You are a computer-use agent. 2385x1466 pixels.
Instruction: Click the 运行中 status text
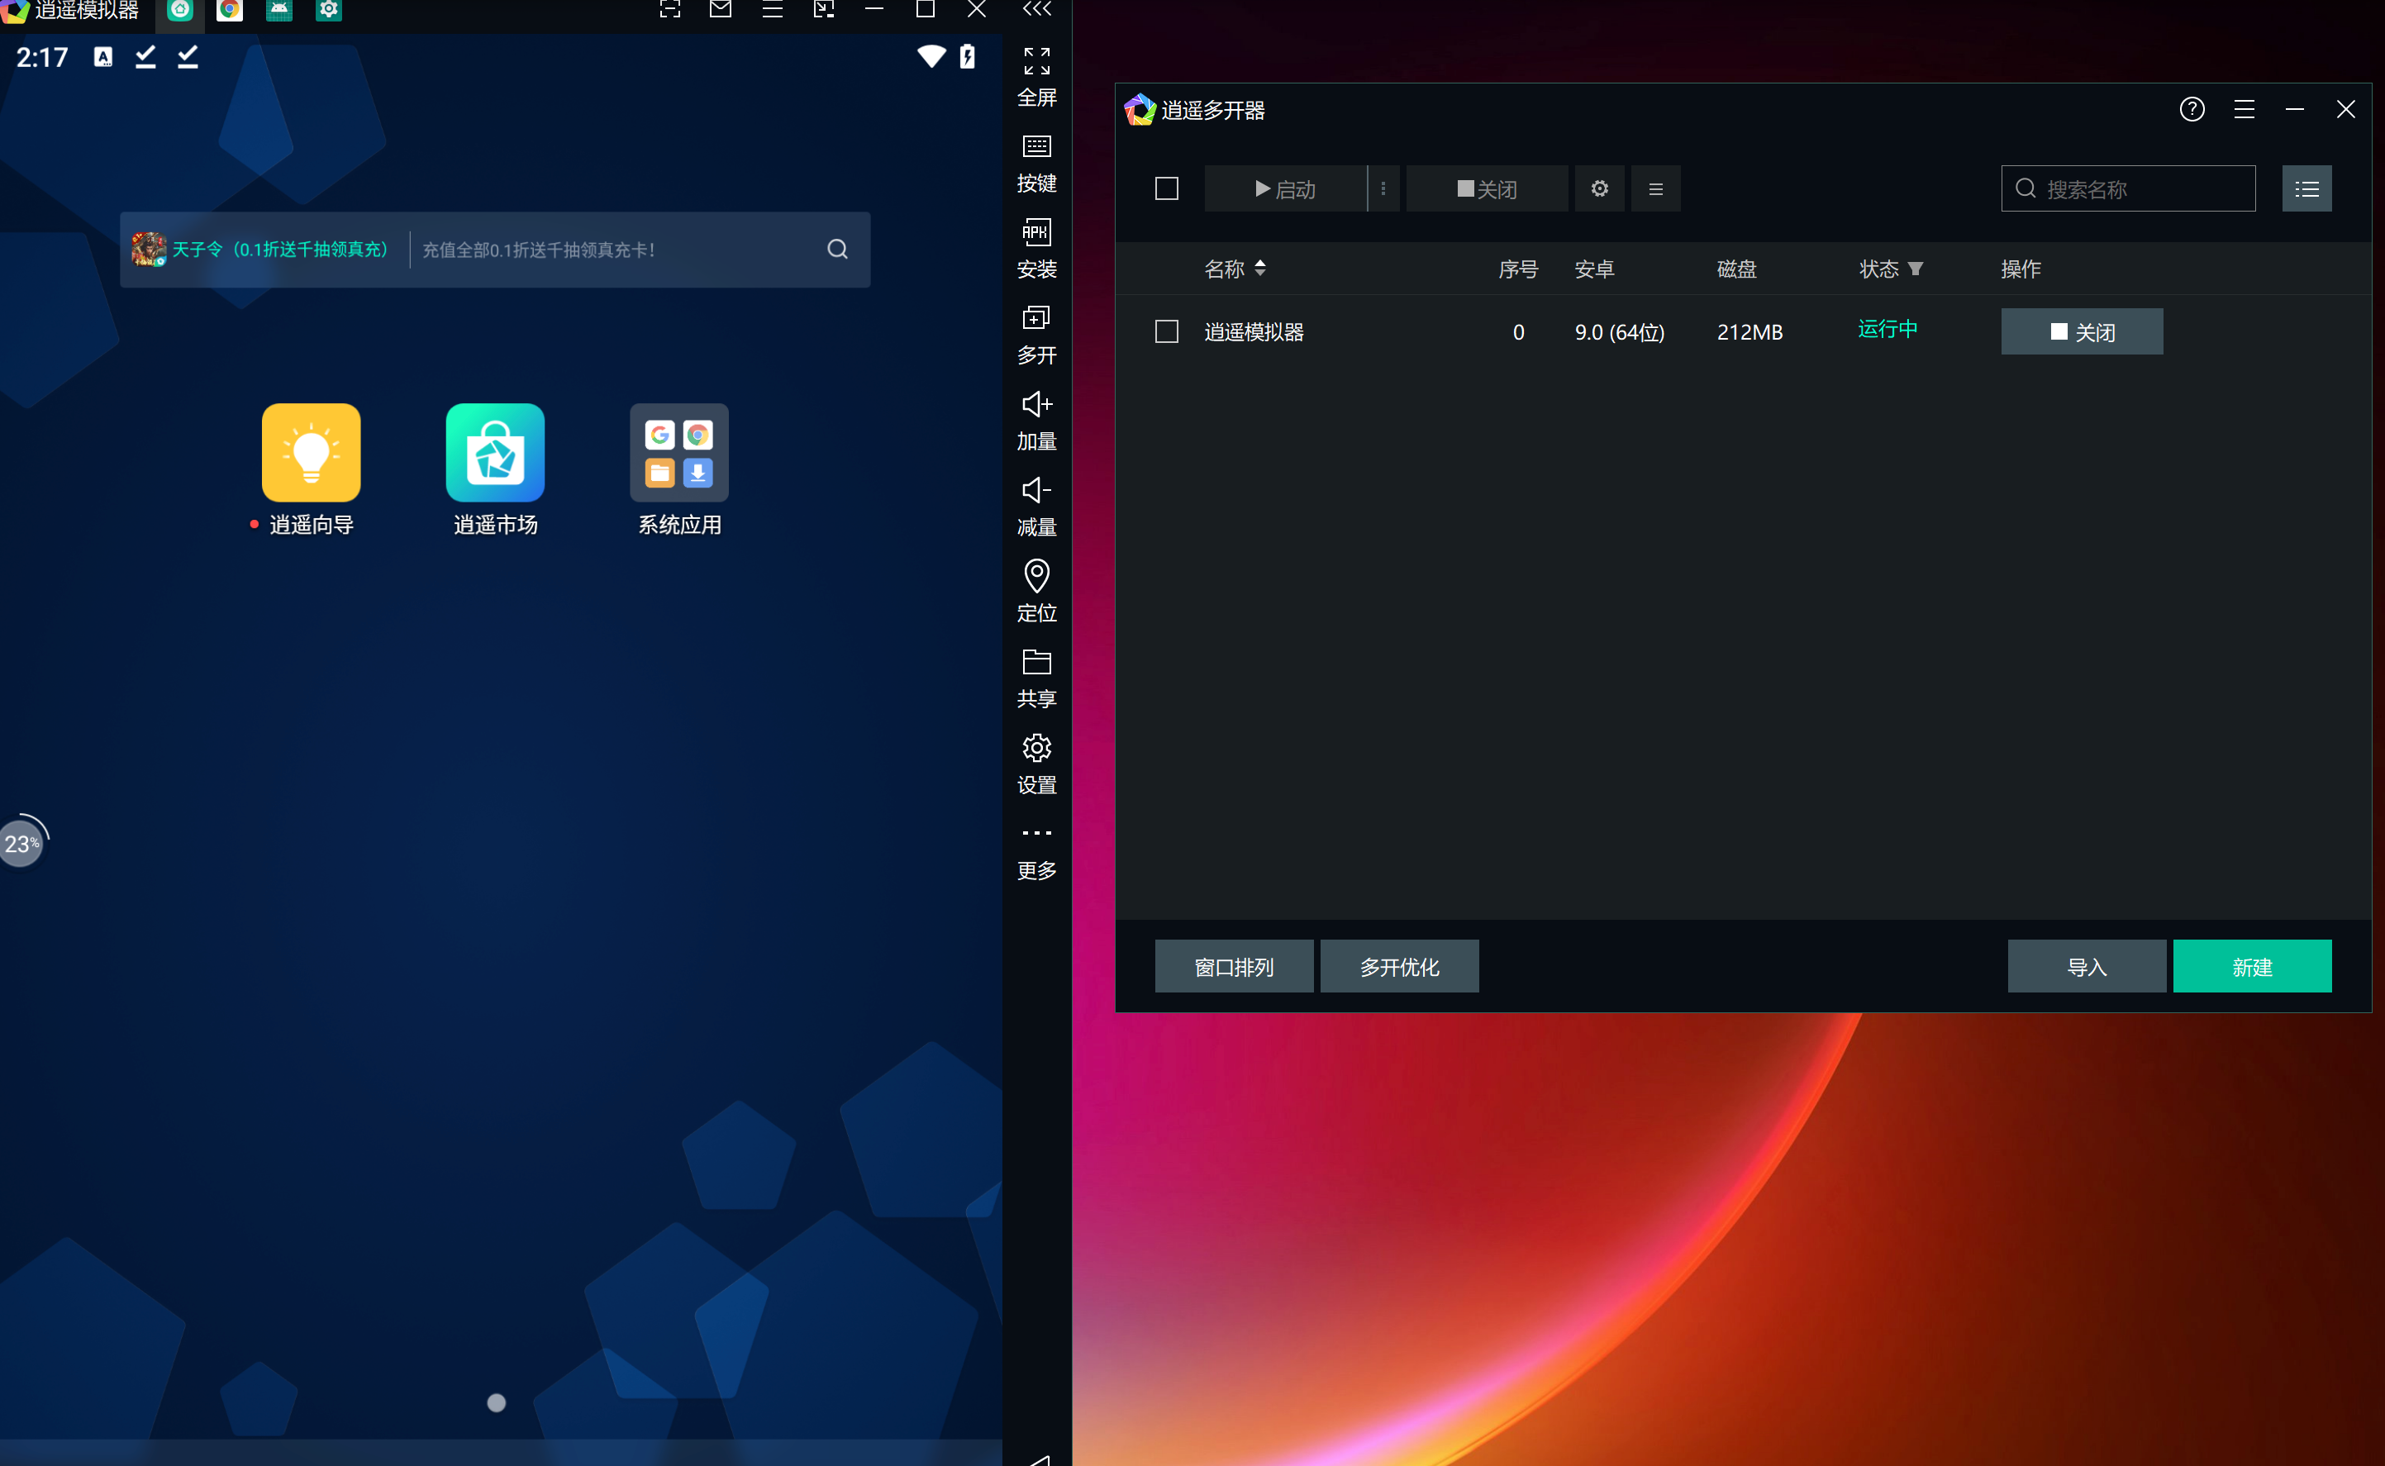point(1888,330)
